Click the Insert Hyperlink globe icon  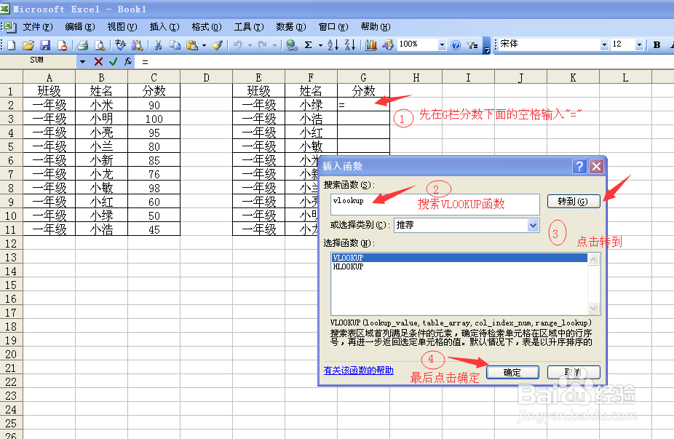point(290,44)
